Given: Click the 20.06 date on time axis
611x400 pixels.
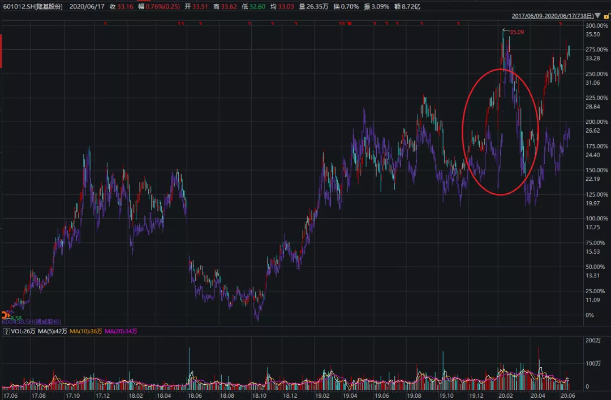Looking at the screenshot, I should pos(566,395).
